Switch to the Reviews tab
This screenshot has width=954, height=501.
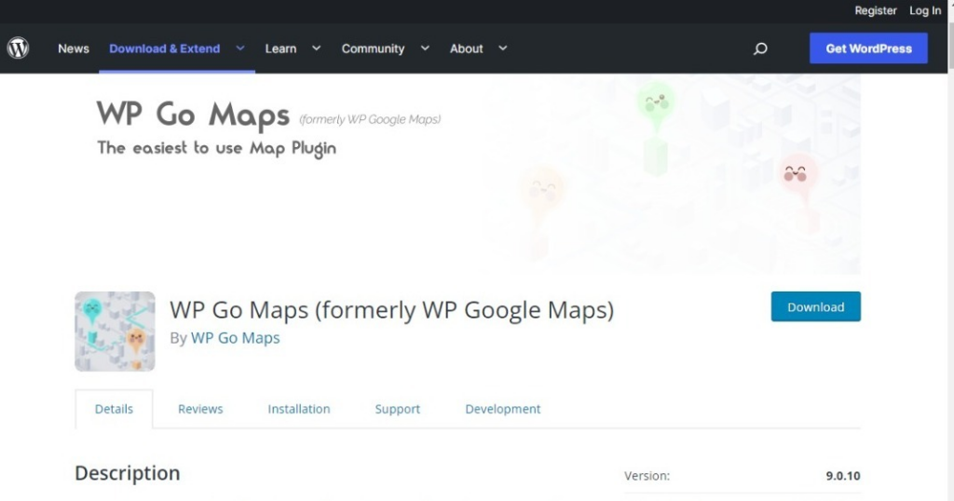pyautogui.click(x=200, y=409)
